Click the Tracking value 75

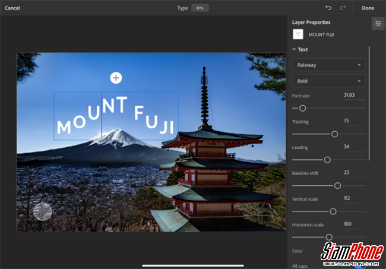pos(346,121)
